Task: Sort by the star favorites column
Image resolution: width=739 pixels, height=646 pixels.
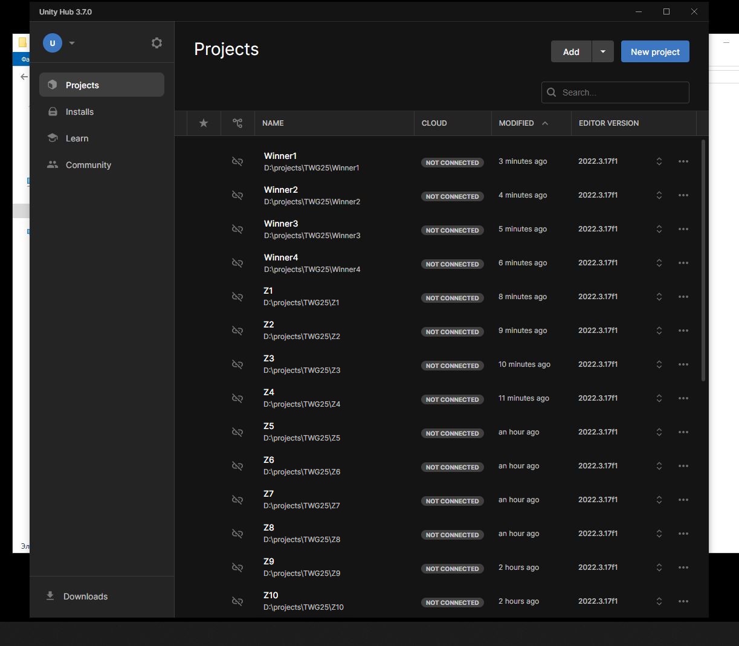Action: [204, 123]
